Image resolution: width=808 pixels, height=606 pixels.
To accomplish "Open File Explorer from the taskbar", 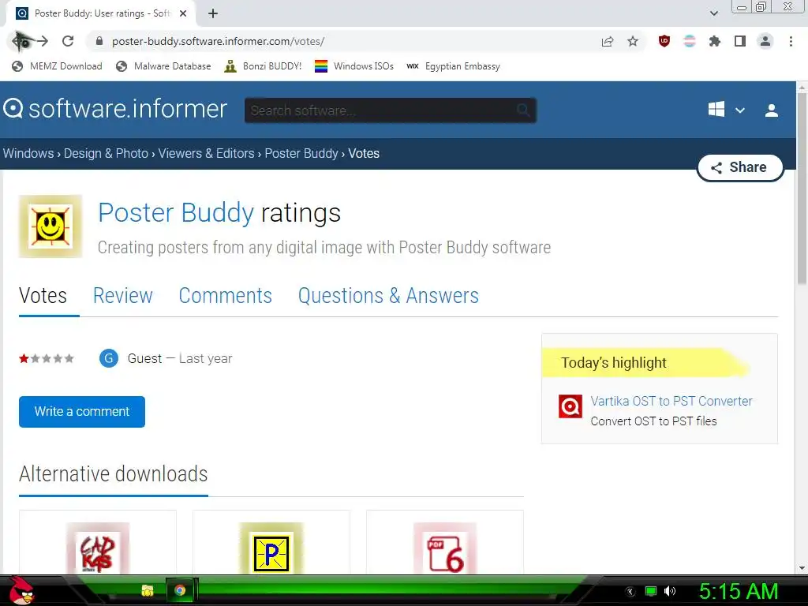I will click(148, 590).
